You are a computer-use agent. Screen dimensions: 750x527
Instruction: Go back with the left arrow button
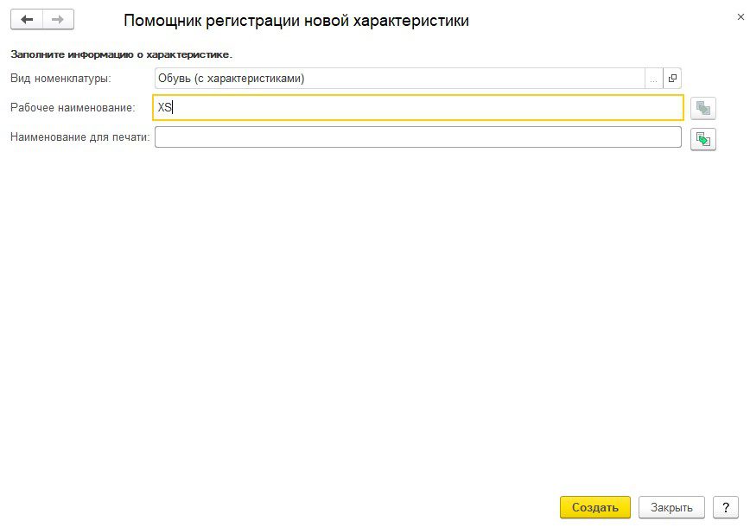click(27, 20)
